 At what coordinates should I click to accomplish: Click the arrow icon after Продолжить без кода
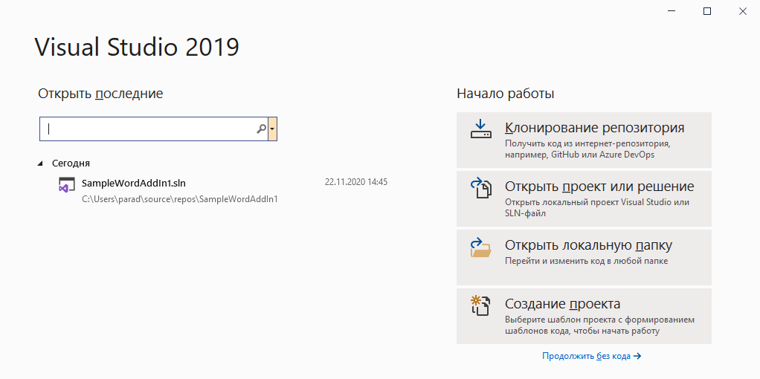[637, 357]
